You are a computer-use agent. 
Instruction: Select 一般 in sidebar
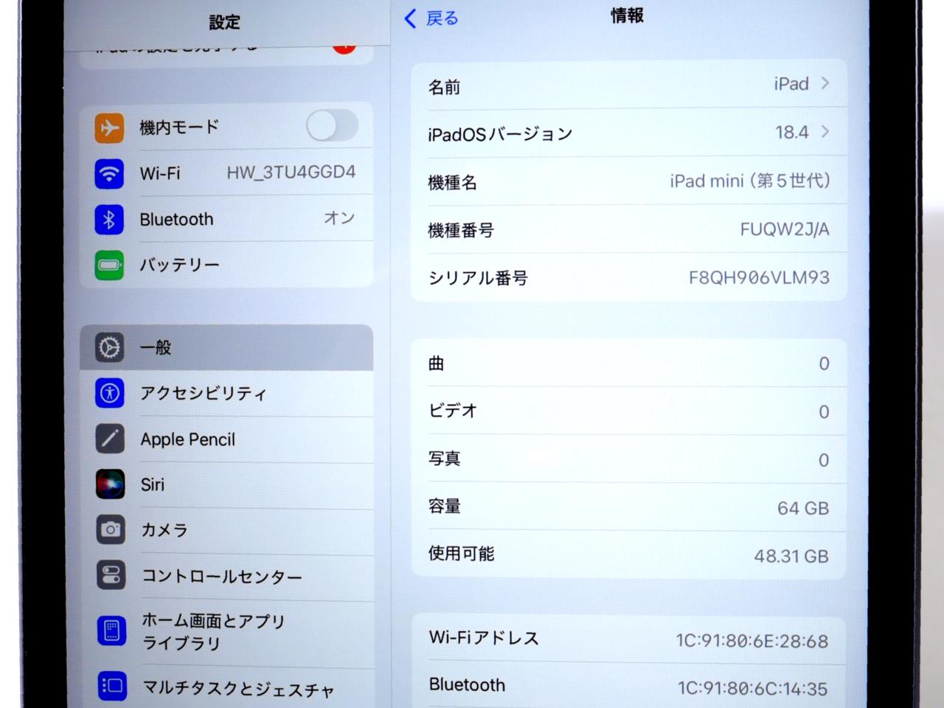[226, 347]
